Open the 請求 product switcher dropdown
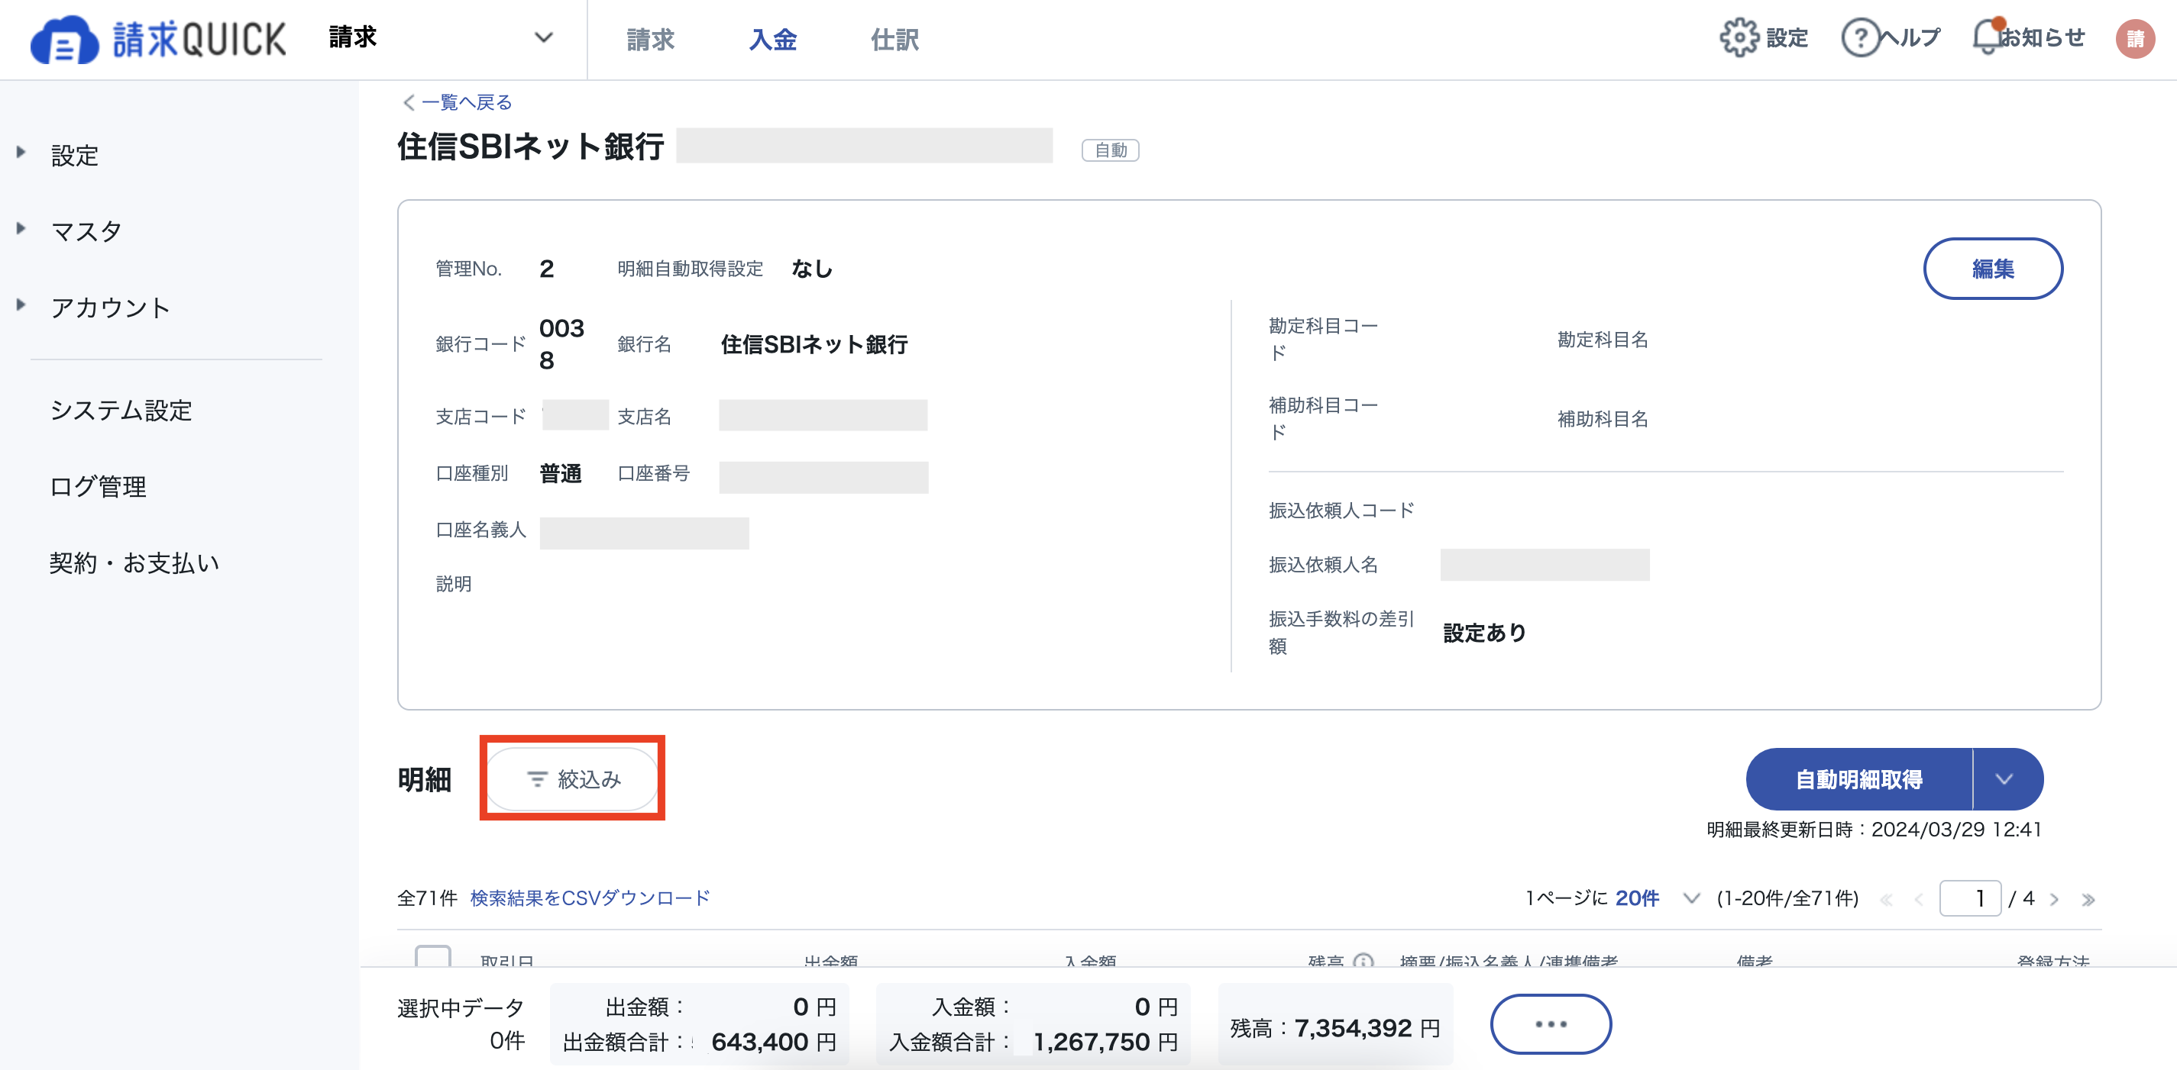This screenshot has width=2177, height=1070. (x=442, y=38)
